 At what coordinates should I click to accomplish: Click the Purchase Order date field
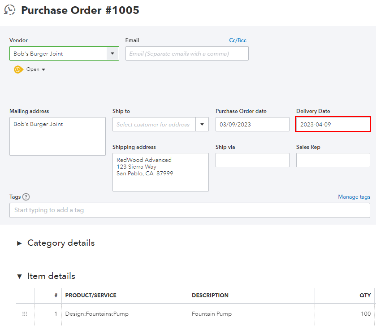pos(252,124)
